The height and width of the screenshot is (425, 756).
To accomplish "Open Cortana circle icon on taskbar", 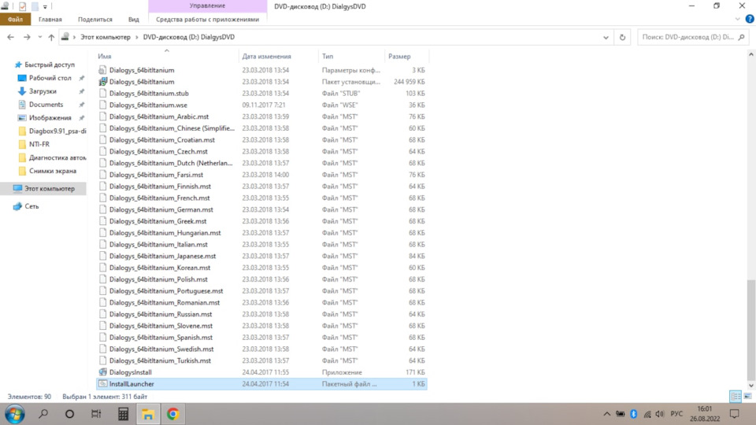I will 69,414.
